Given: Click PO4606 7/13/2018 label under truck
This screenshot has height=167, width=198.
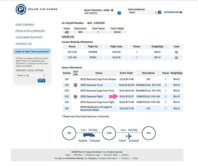Looking at the screenshot, I should coord(89,141).
